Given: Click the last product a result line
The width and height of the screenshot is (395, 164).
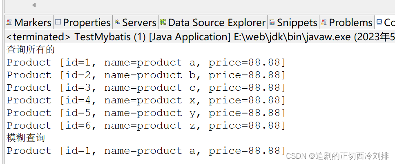Looking at the screenshot, I should [146, 151].
